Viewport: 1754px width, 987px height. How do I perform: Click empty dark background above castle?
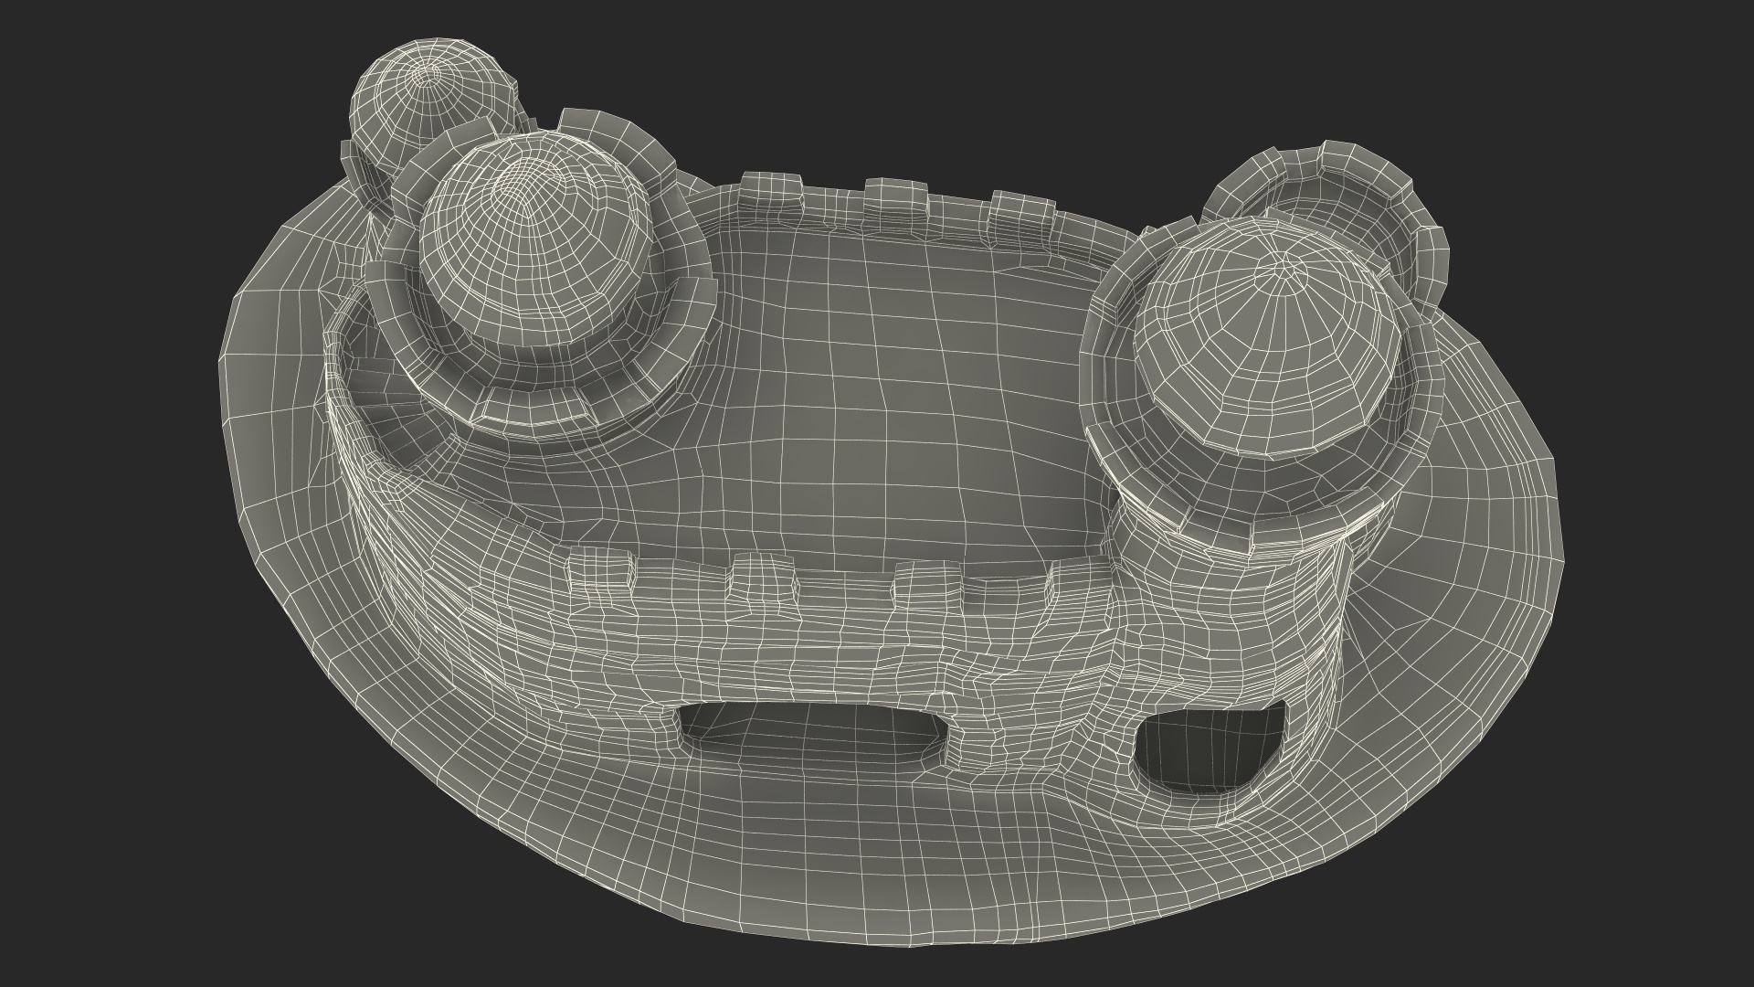[914, 73]
